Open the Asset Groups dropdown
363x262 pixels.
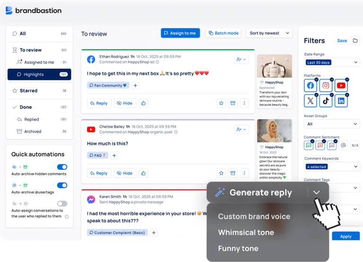tap(332, 124)
